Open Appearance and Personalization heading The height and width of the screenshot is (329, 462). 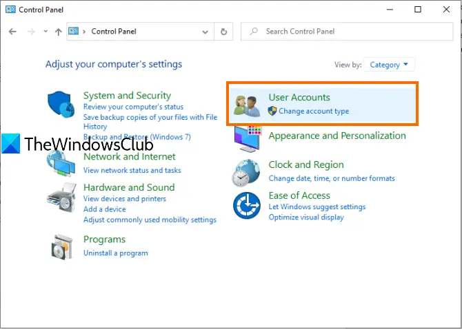pyautogui.click(x=337, y=136)
